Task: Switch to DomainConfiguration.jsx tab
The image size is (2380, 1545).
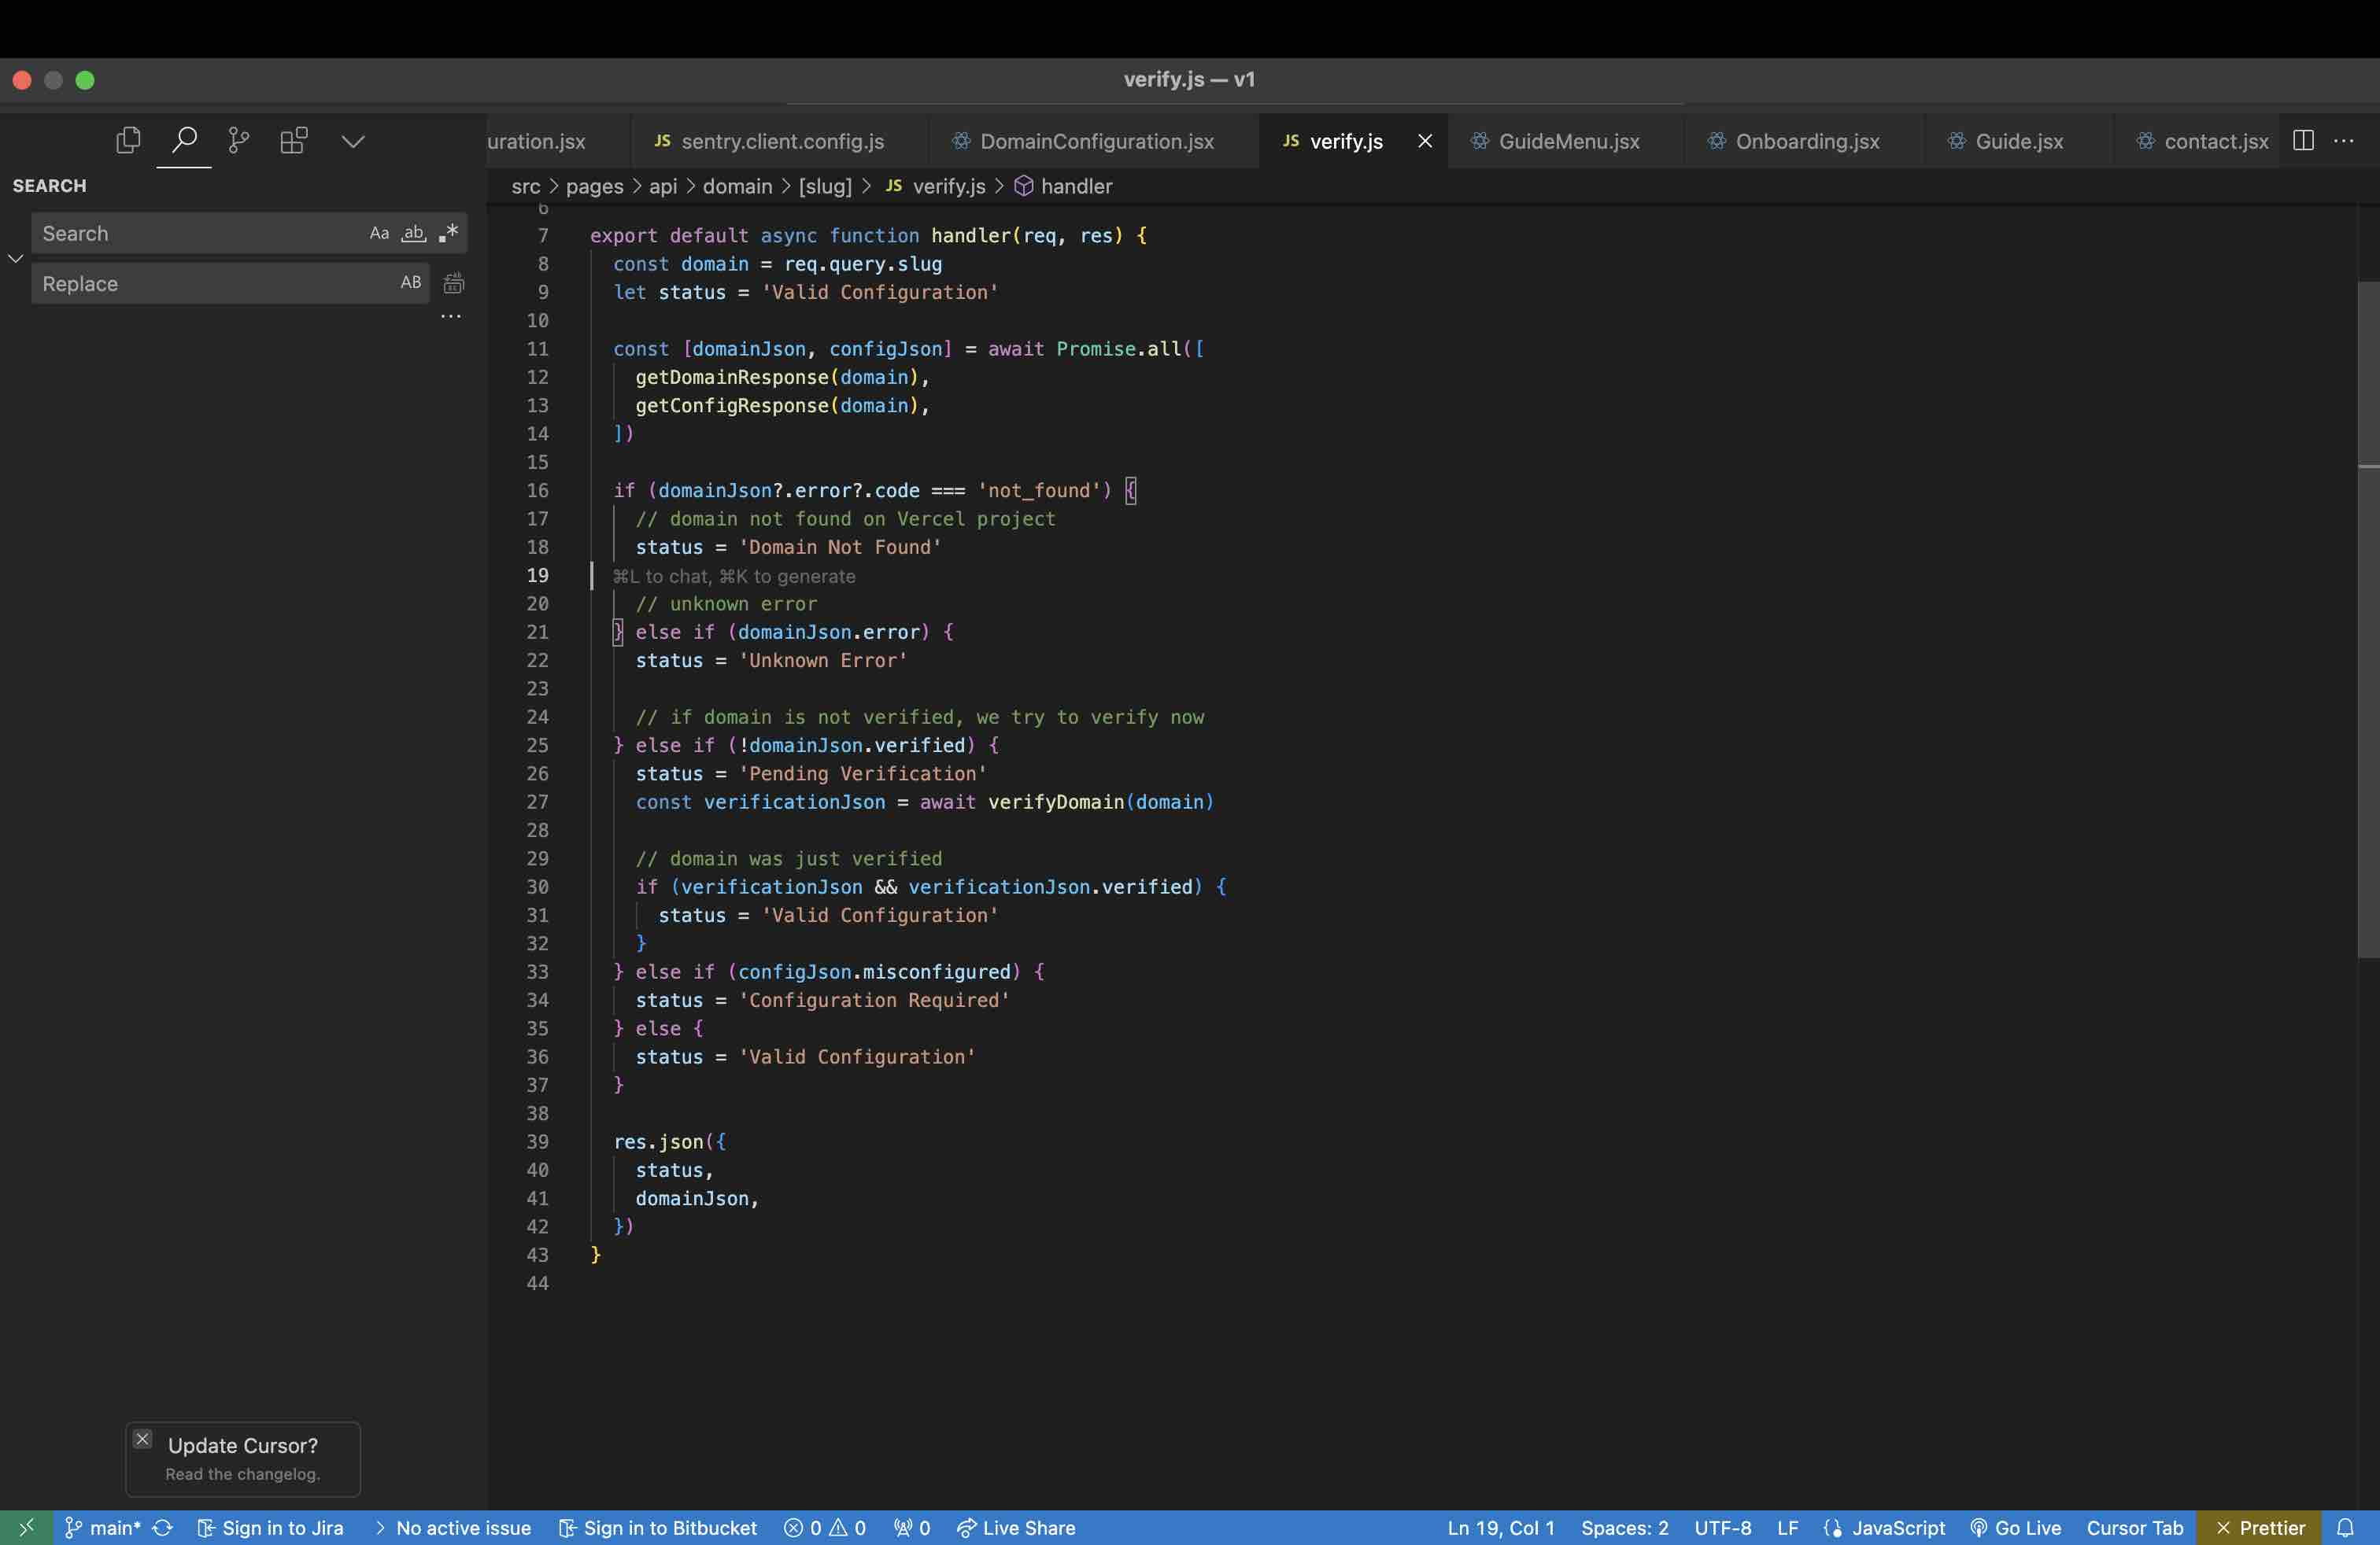Action: tap(1096, 141)
